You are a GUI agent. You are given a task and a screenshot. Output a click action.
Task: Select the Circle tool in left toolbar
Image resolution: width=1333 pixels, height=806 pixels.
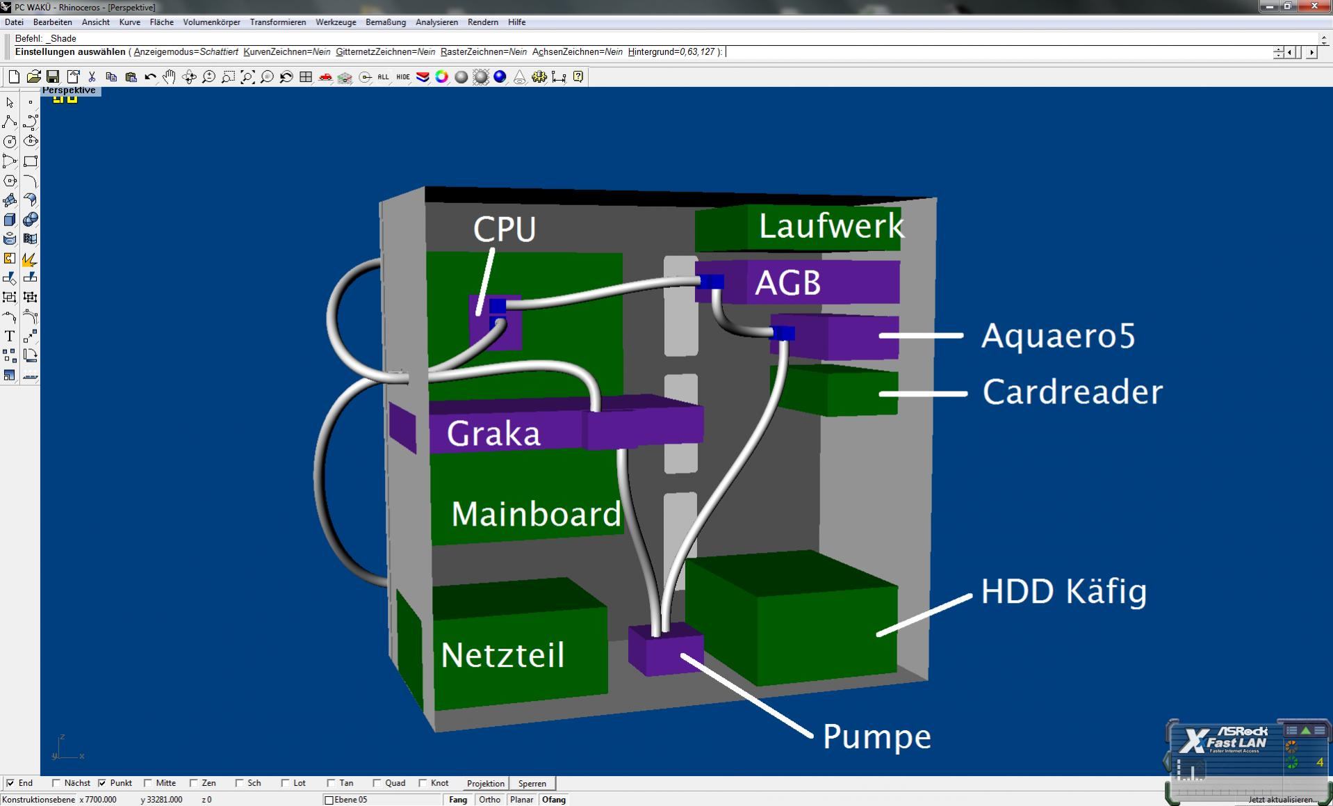10,142
